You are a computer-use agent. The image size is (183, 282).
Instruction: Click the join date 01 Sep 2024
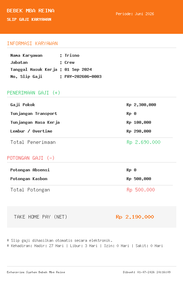(x=78, y=69)
